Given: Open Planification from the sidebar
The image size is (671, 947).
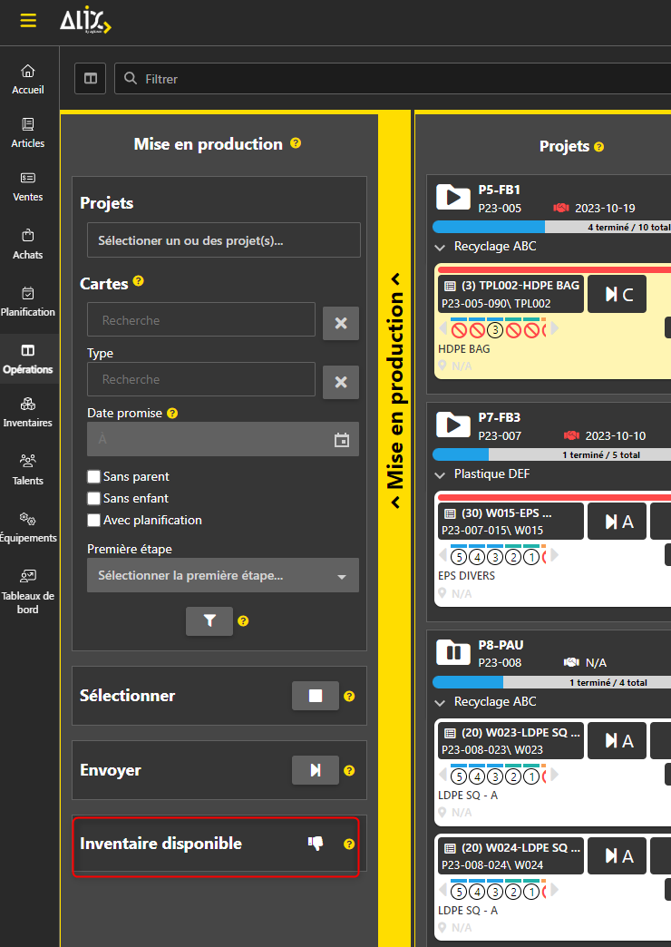Looking at the screenshot, I should pos(28,301).
